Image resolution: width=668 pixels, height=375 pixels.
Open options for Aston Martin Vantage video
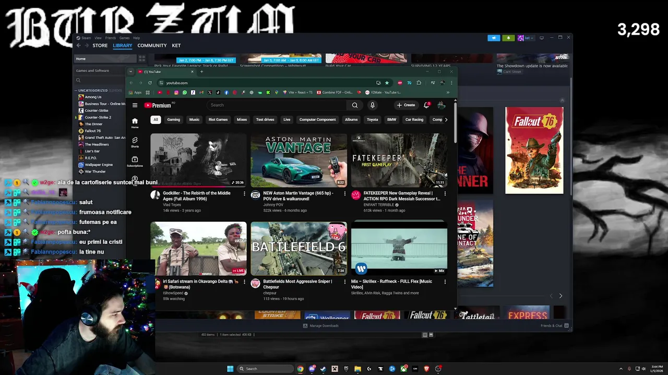[344, 194]
